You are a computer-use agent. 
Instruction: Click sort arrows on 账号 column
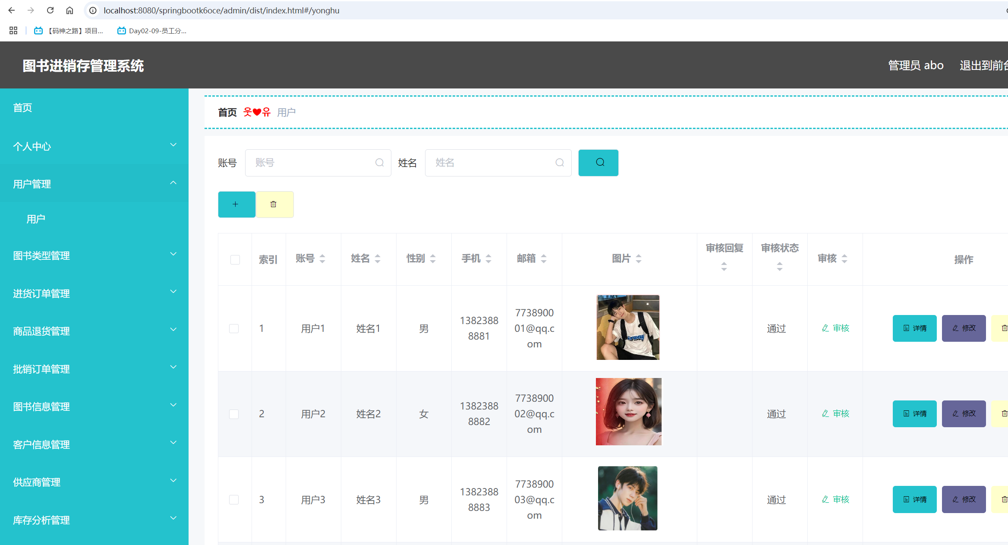click(x=322, y=258)
